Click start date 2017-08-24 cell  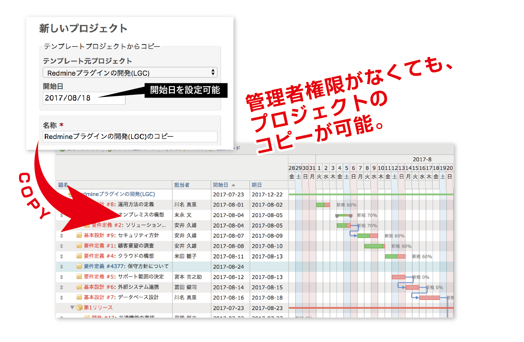[228, 267]
